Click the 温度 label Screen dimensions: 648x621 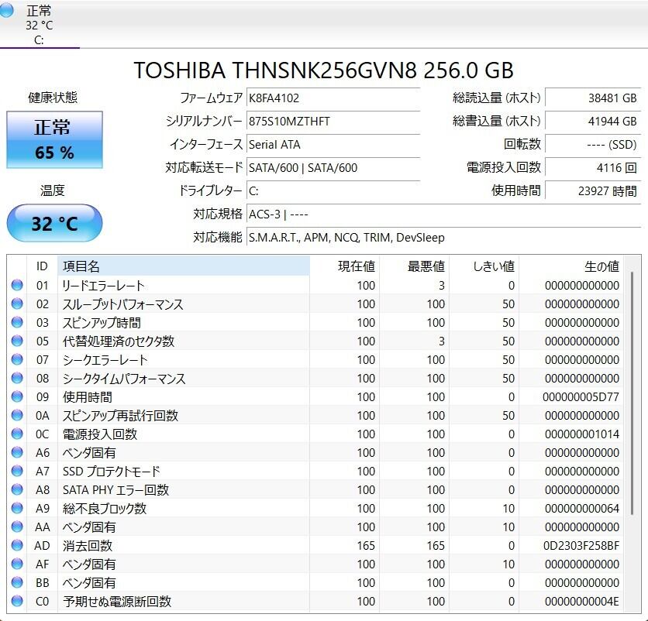53,190
